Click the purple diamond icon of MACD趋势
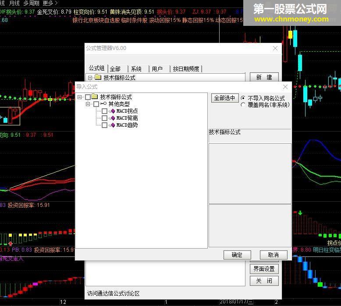 [113, 125]
